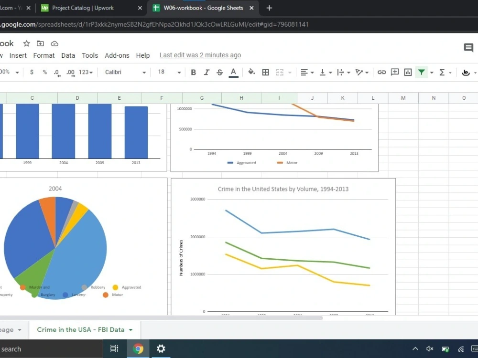
Task: Star the workbook document
Action: [26, 43]
